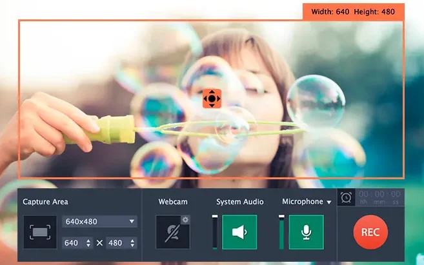Adjust the microphone volume slider
Image resolution: width=424 pixels, height=265 pixels.
click(x=281, y=231)
